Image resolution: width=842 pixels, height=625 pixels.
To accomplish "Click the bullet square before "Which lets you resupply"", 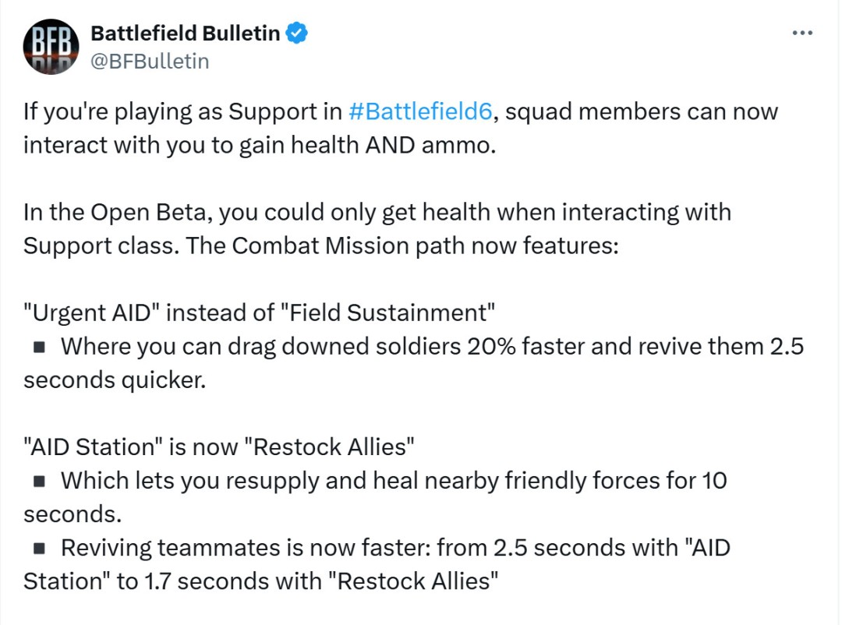I will (38, 481).
